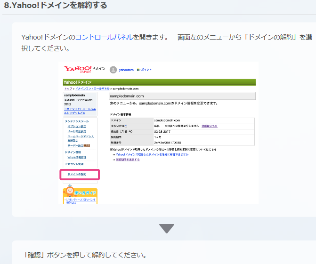Click the T-ポイント link
This screenshot has height=264, width=316.
(x=144, y=70)
